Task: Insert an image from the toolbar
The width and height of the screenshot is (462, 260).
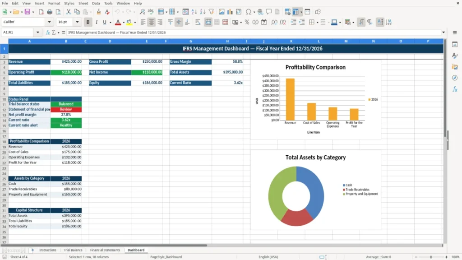Action: point(222,12)
